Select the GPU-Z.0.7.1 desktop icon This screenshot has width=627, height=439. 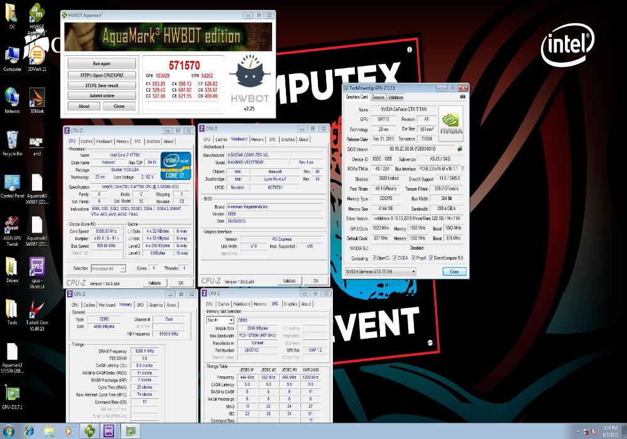point(12,397)
